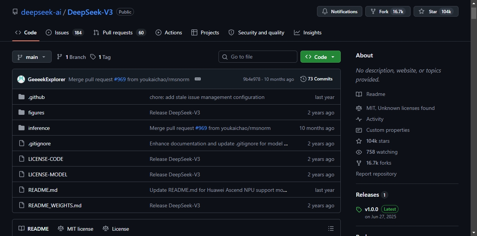Open the .gitignore file
This screenshot has width=477, height=236.
39,143
